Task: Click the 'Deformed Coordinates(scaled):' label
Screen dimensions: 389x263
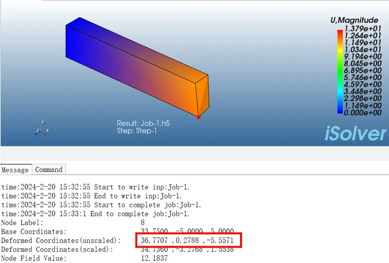Action: tap(57, 249)
